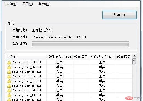Click warning icon beside d3dcompiler_36.dll

coord(9,76)
